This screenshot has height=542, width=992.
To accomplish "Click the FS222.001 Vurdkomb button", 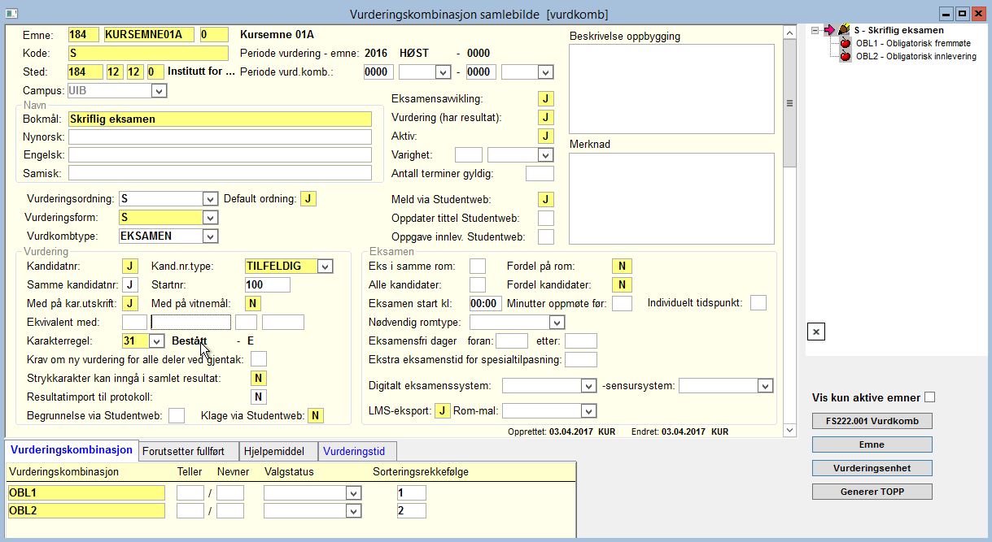I will (x=872, y=421).
